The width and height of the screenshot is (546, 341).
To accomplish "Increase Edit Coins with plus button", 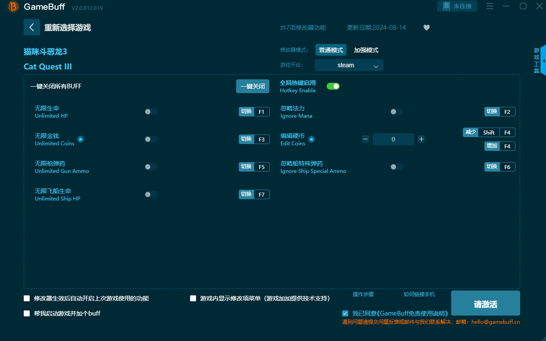I will coord(421,139).
